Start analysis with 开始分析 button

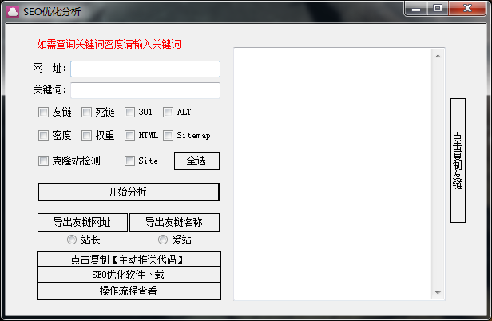128,192
